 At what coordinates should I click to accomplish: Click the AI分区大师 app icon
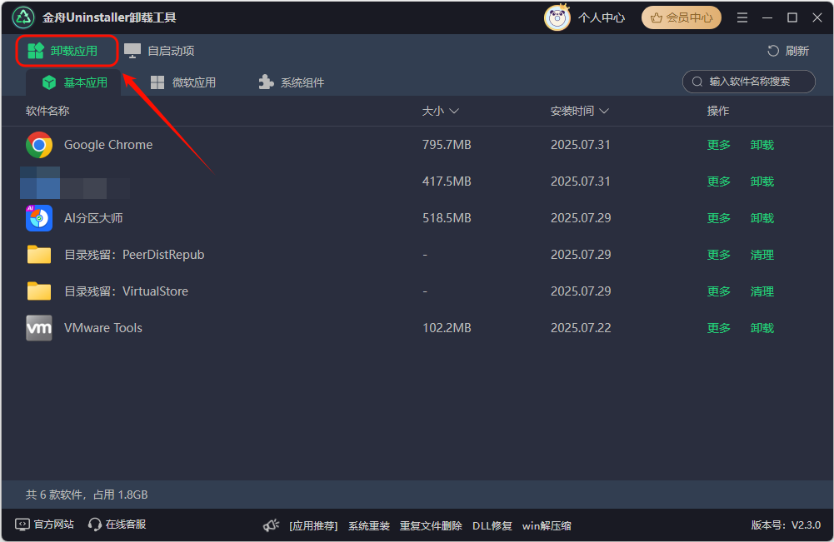pos(39,218)
